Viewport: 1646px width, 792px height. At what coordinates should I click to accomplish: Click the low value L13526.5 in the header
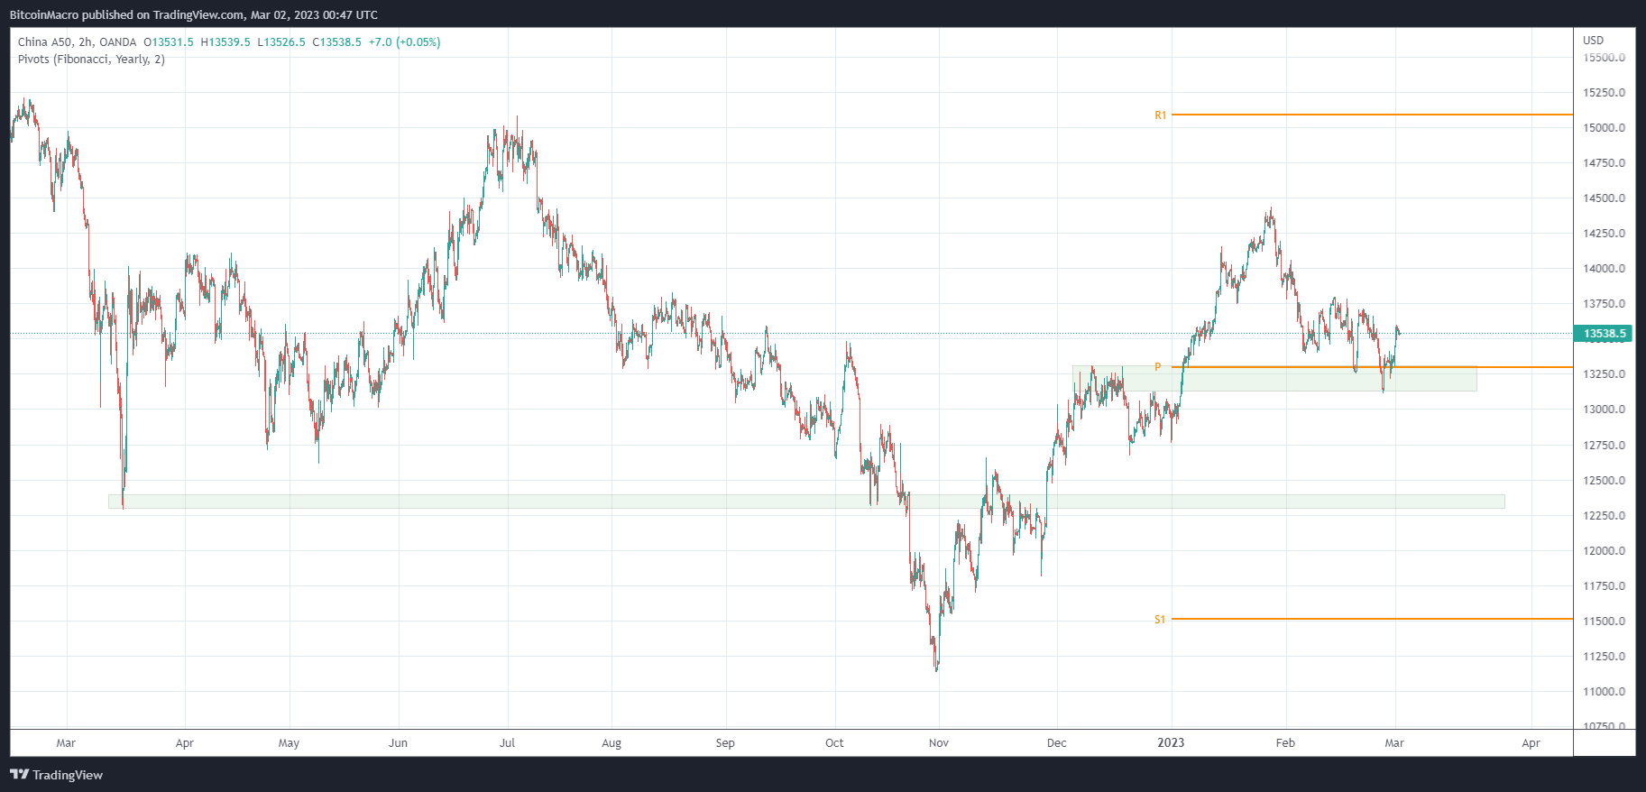281,42
